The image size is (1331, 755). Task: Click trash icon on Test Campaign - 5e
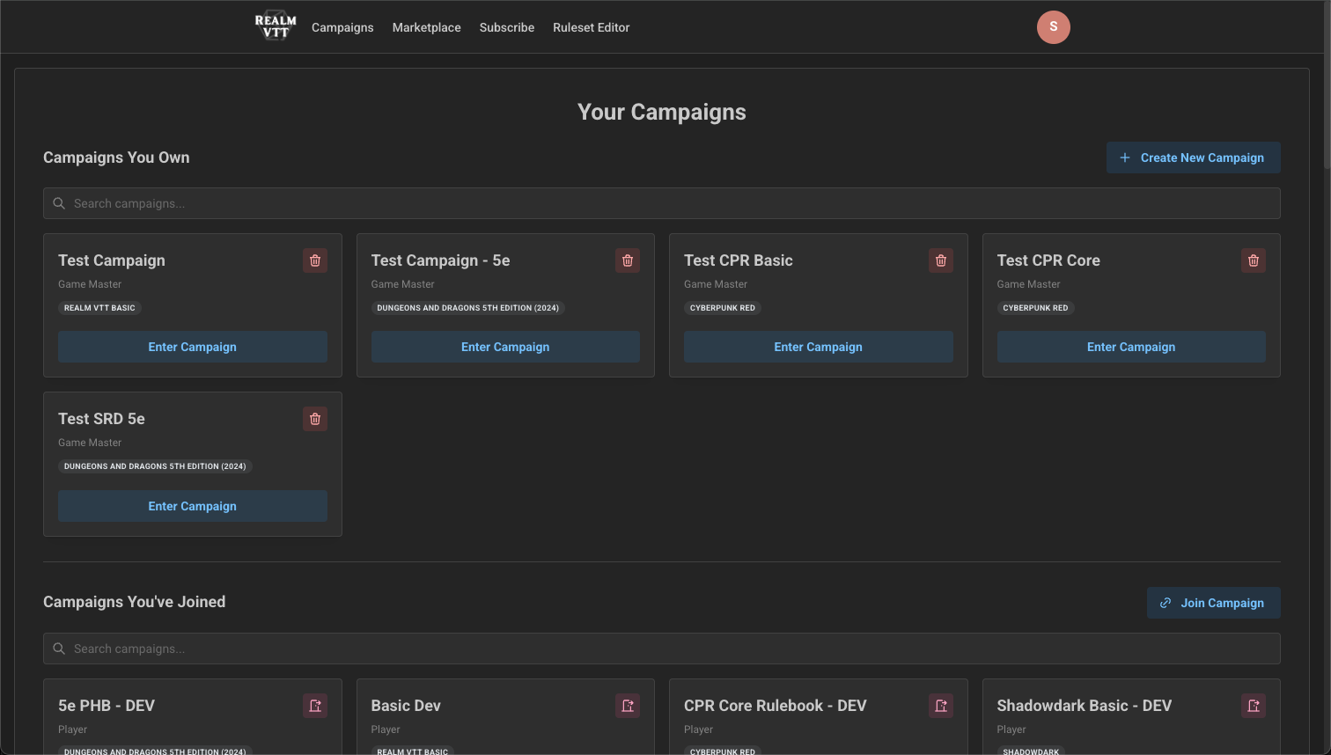(628, 260)
